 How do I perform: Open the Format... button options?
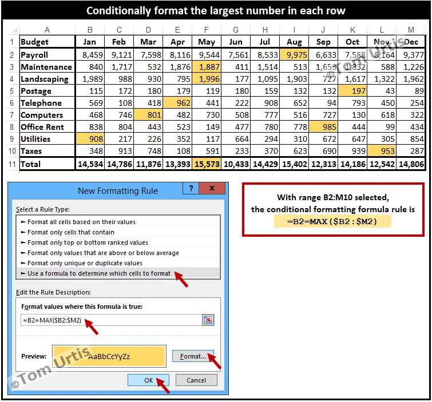click(x=193, y=356)
